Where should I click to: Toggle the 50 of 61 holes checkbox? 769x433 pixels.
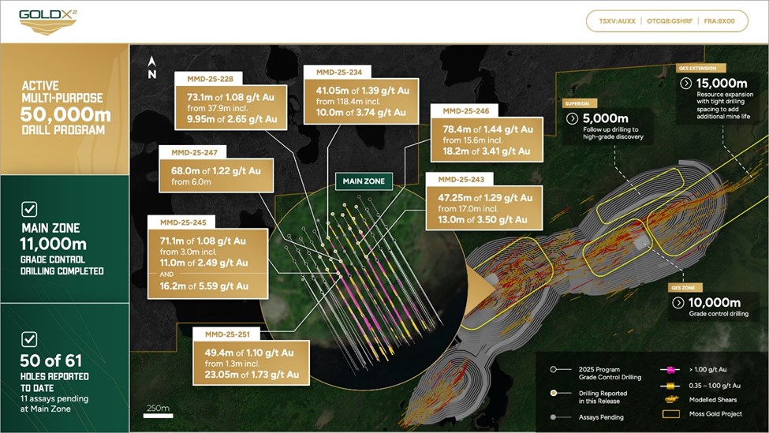(29, 339)
